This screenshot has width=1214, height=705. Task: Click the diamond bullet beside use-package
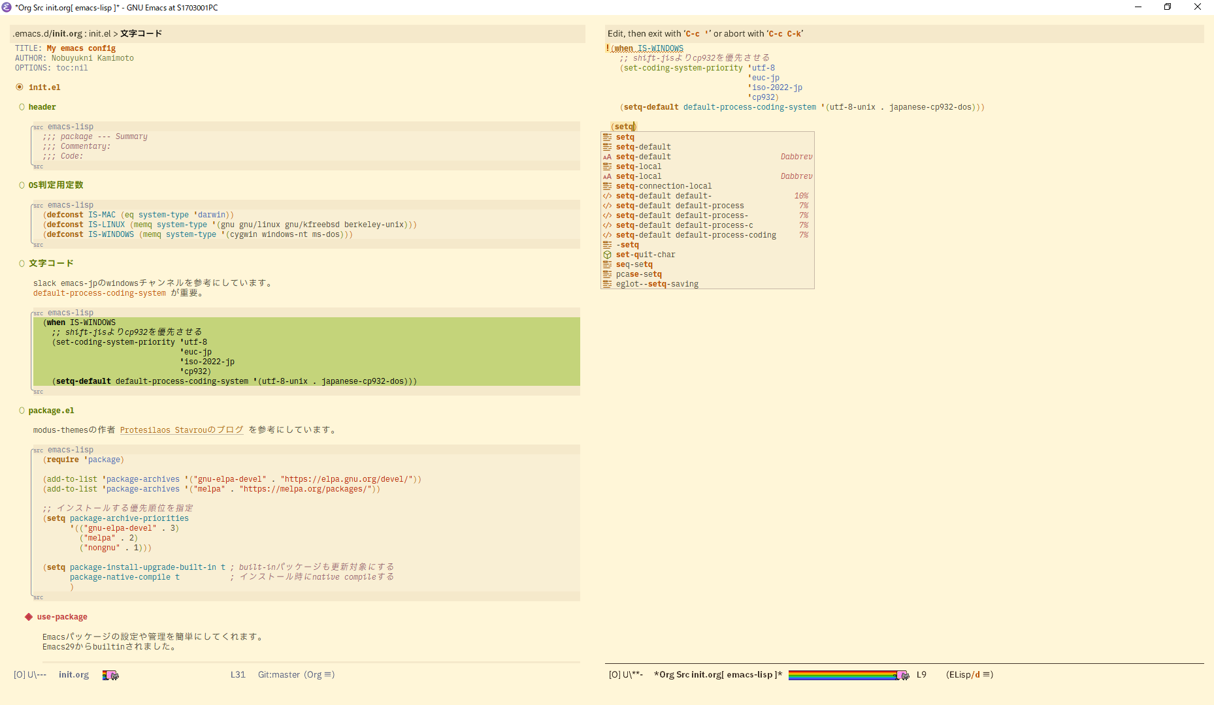[x=27, y=616]
